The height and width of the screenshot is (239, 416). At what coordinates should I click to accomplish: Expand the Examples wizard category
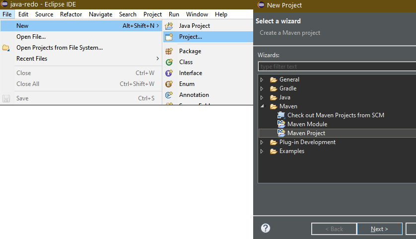click(x=262, y=152)
